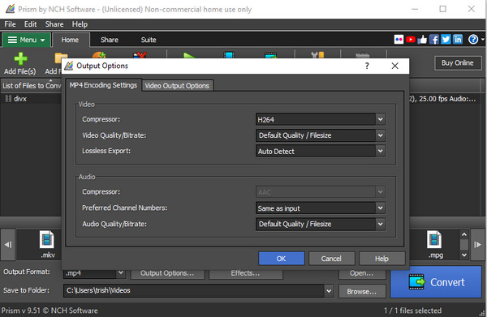
Task: Switch to the Share ribbon tab
Action: tap(110, 40)
